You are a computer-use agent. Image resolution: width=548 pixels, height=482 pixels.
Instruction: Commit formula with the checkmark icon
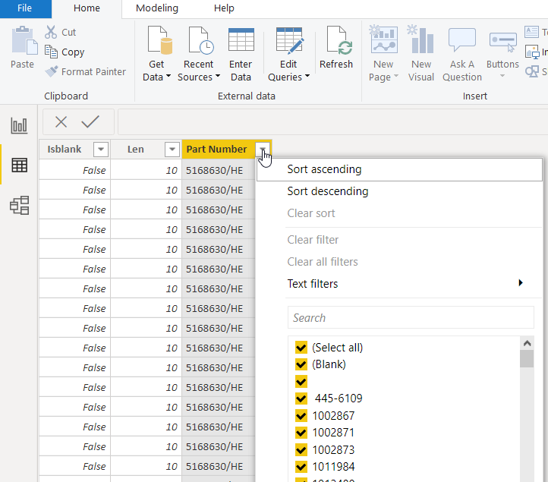pos(90,122)
